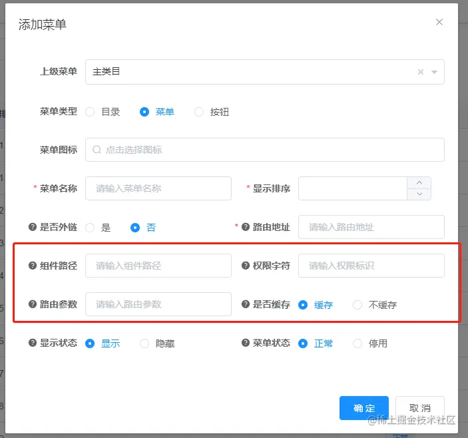Open the 上级菜单 select box showing 主类目
The width and height of the screenshot is (468, 438).
(265, 72)
